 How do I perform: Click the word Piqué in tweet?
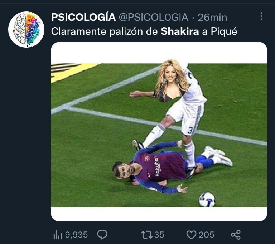point(224,31)
